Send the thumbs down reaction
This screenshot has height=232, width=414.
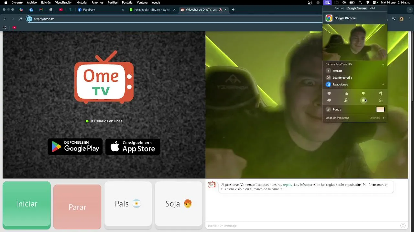364,93
